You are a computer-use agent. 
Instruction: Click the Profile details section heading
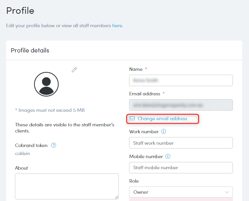click(30, 51)
